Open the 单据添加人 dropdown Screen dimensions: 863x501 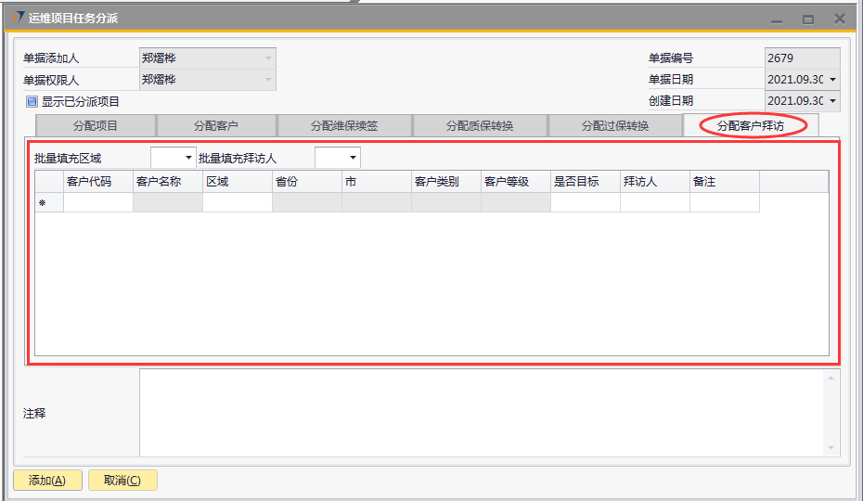[x=268, y=58]
